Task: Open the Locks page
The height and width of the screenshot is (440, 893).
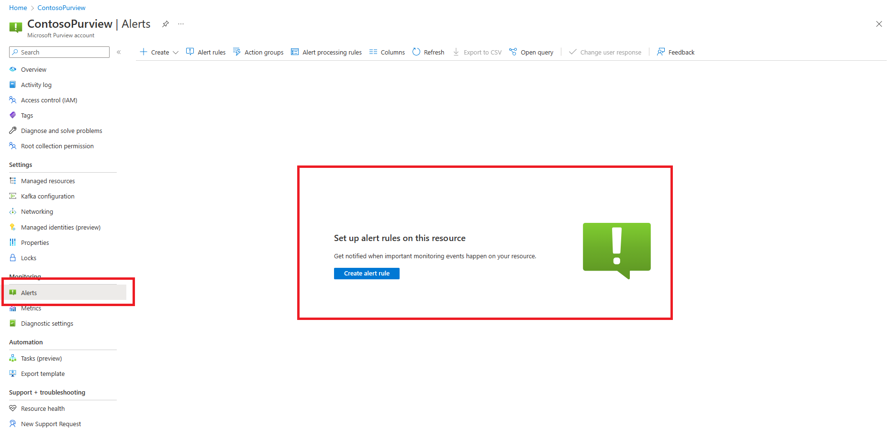Action: coord(29,258)
